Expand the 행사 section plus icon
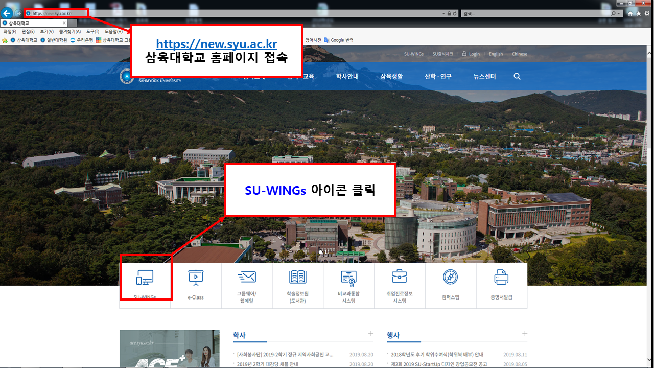Screen dimensions: 654x368 click(524, 334)
